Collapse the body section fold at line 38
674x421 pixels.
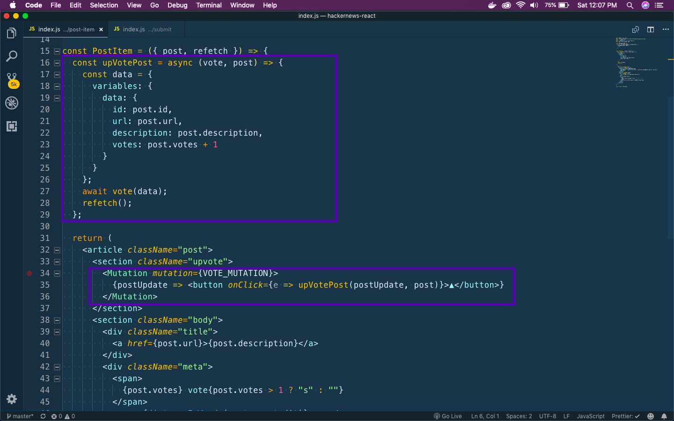[57, 320]
